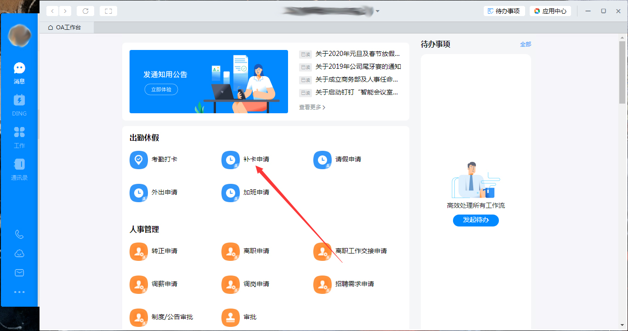628x331 pixels.
Task: Switch to 消息 messages in the sidebar
Action: tap(19, 72)
